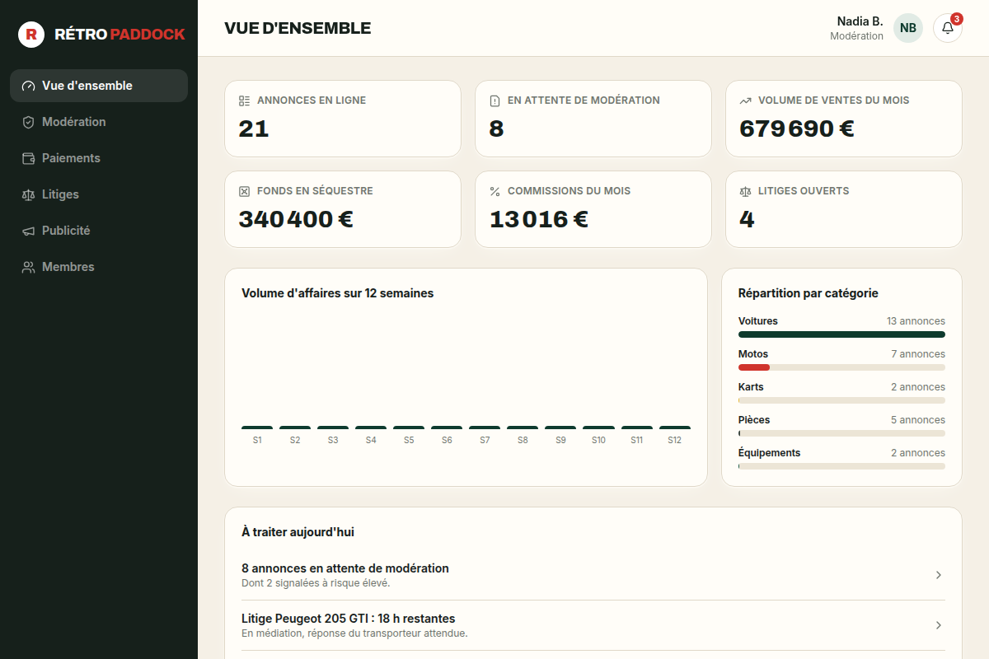
Task: Click the Pièces category progress bar
Action: point(841,433)
